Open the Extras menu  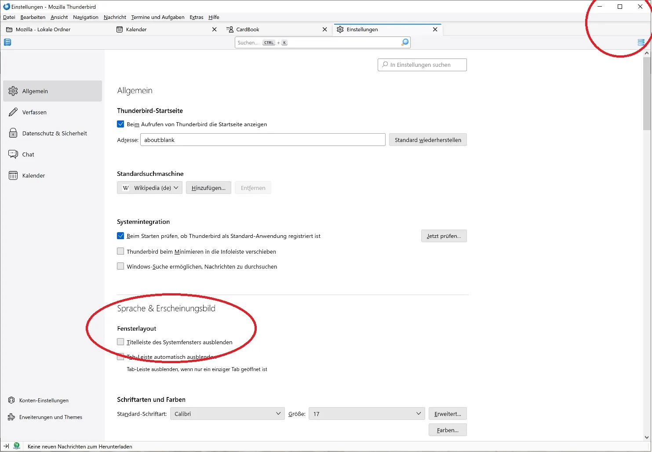[x=197, y=17]
